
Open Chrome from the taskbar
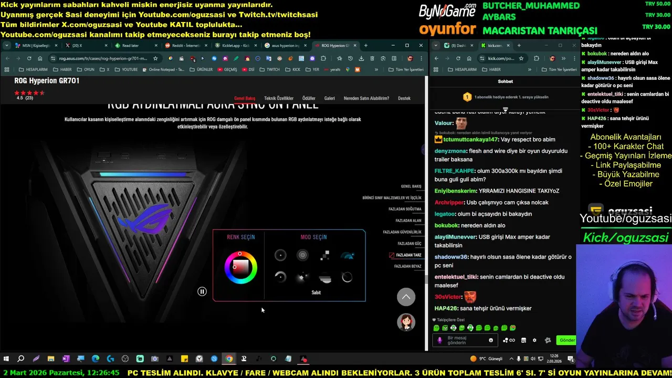pos(229,359)
